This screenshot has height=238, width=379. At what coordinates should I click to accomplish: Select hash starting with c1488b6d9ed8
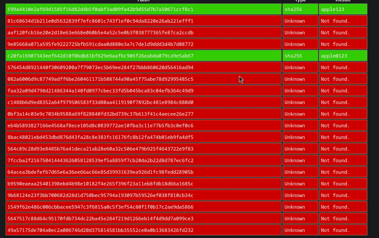pyautogui.click(x=144, y=102)
